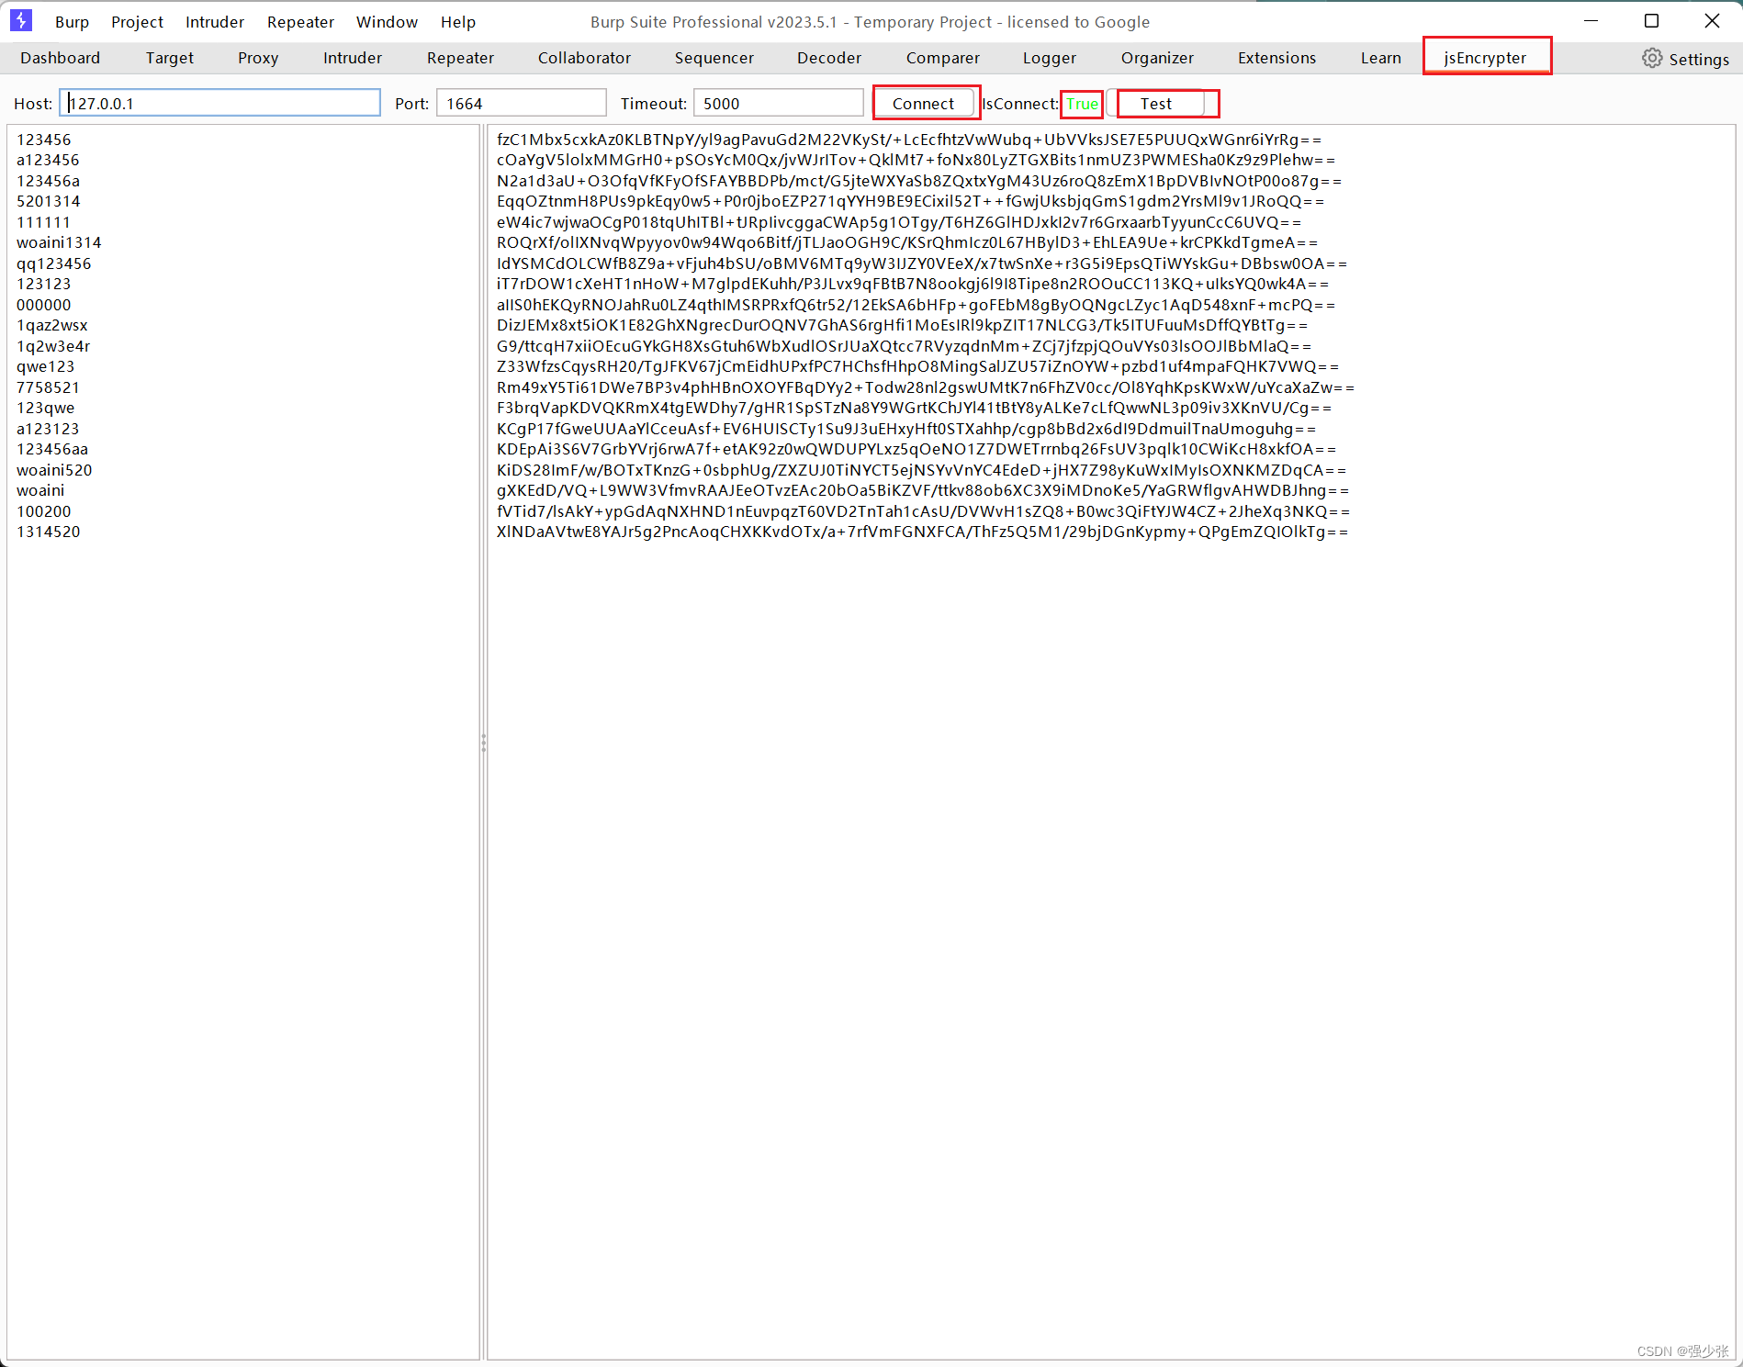Click ciphertext line starting 'eW4ic7wjwaOCgP018'
The width and height of the screenshot is (1743, 1367).
(899, 222)
